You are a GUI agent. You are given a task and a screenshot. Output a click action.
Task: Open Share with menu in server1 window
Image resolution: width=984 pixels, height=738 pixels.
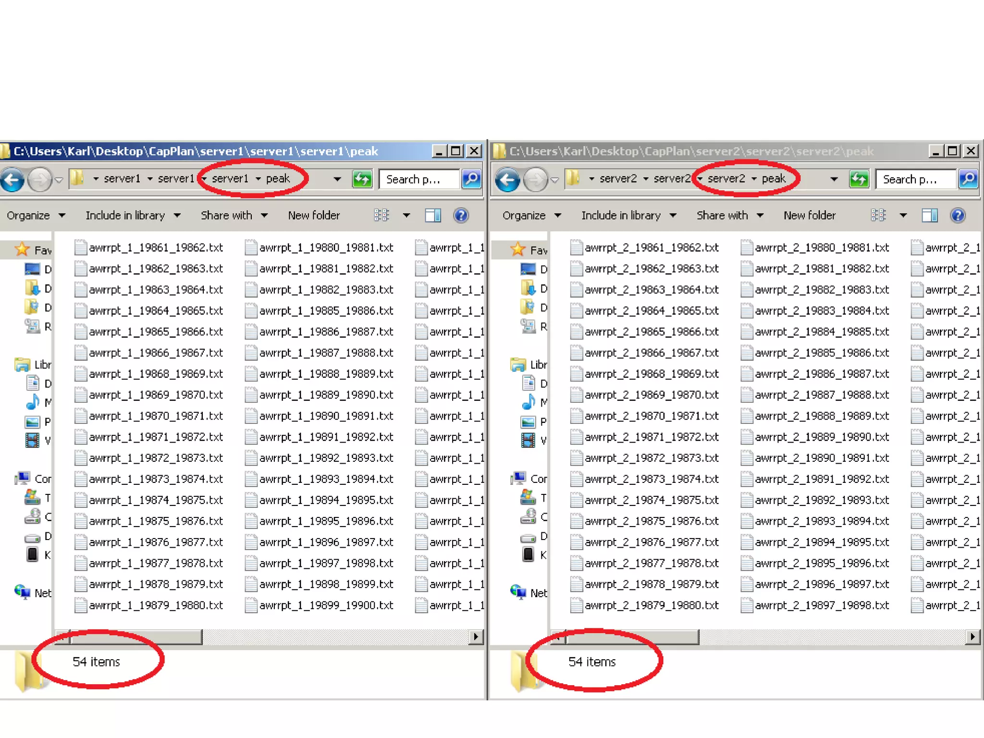(234, 215)
